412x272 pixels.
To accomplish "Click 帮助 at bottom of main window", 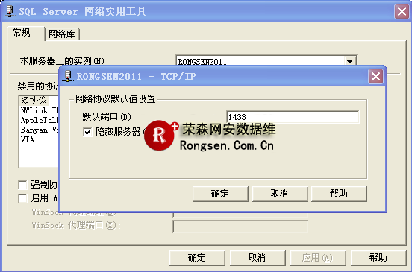I will 378,258.
